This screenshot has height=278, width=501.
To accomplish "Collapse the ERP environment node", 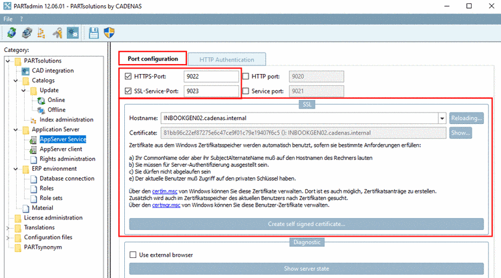I will [x=15, y=169].
